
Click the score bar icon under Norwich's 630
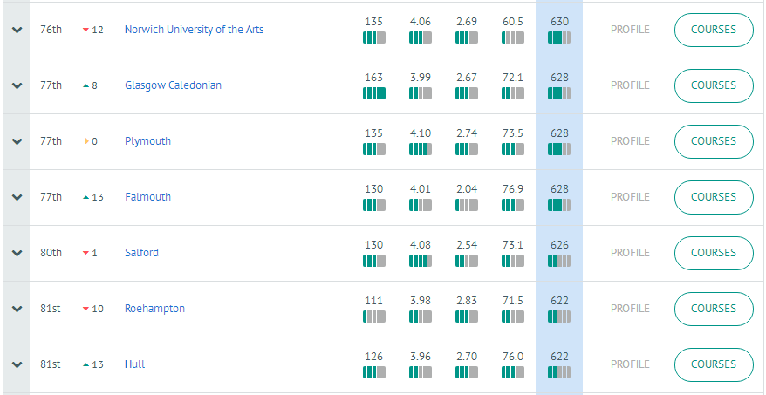coord(559,37)
